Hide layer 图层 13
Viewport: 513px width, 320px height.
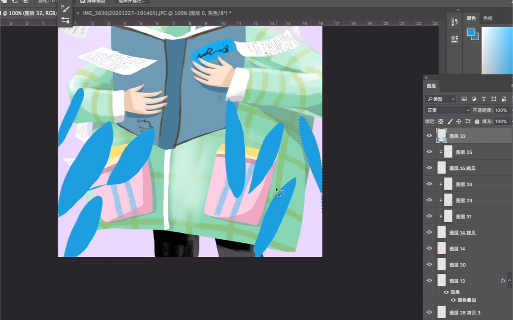(429, 280)
